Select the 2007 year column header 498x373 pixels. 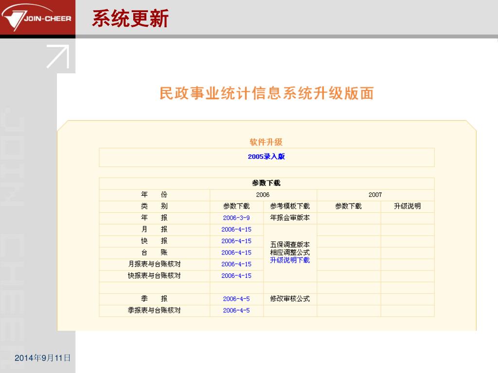pos(375,195)
